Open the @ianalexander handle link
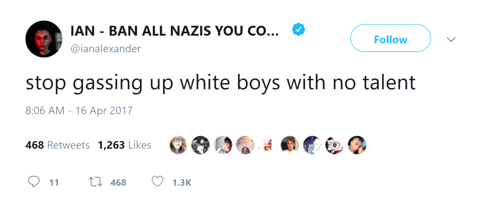 coord(106,48)
